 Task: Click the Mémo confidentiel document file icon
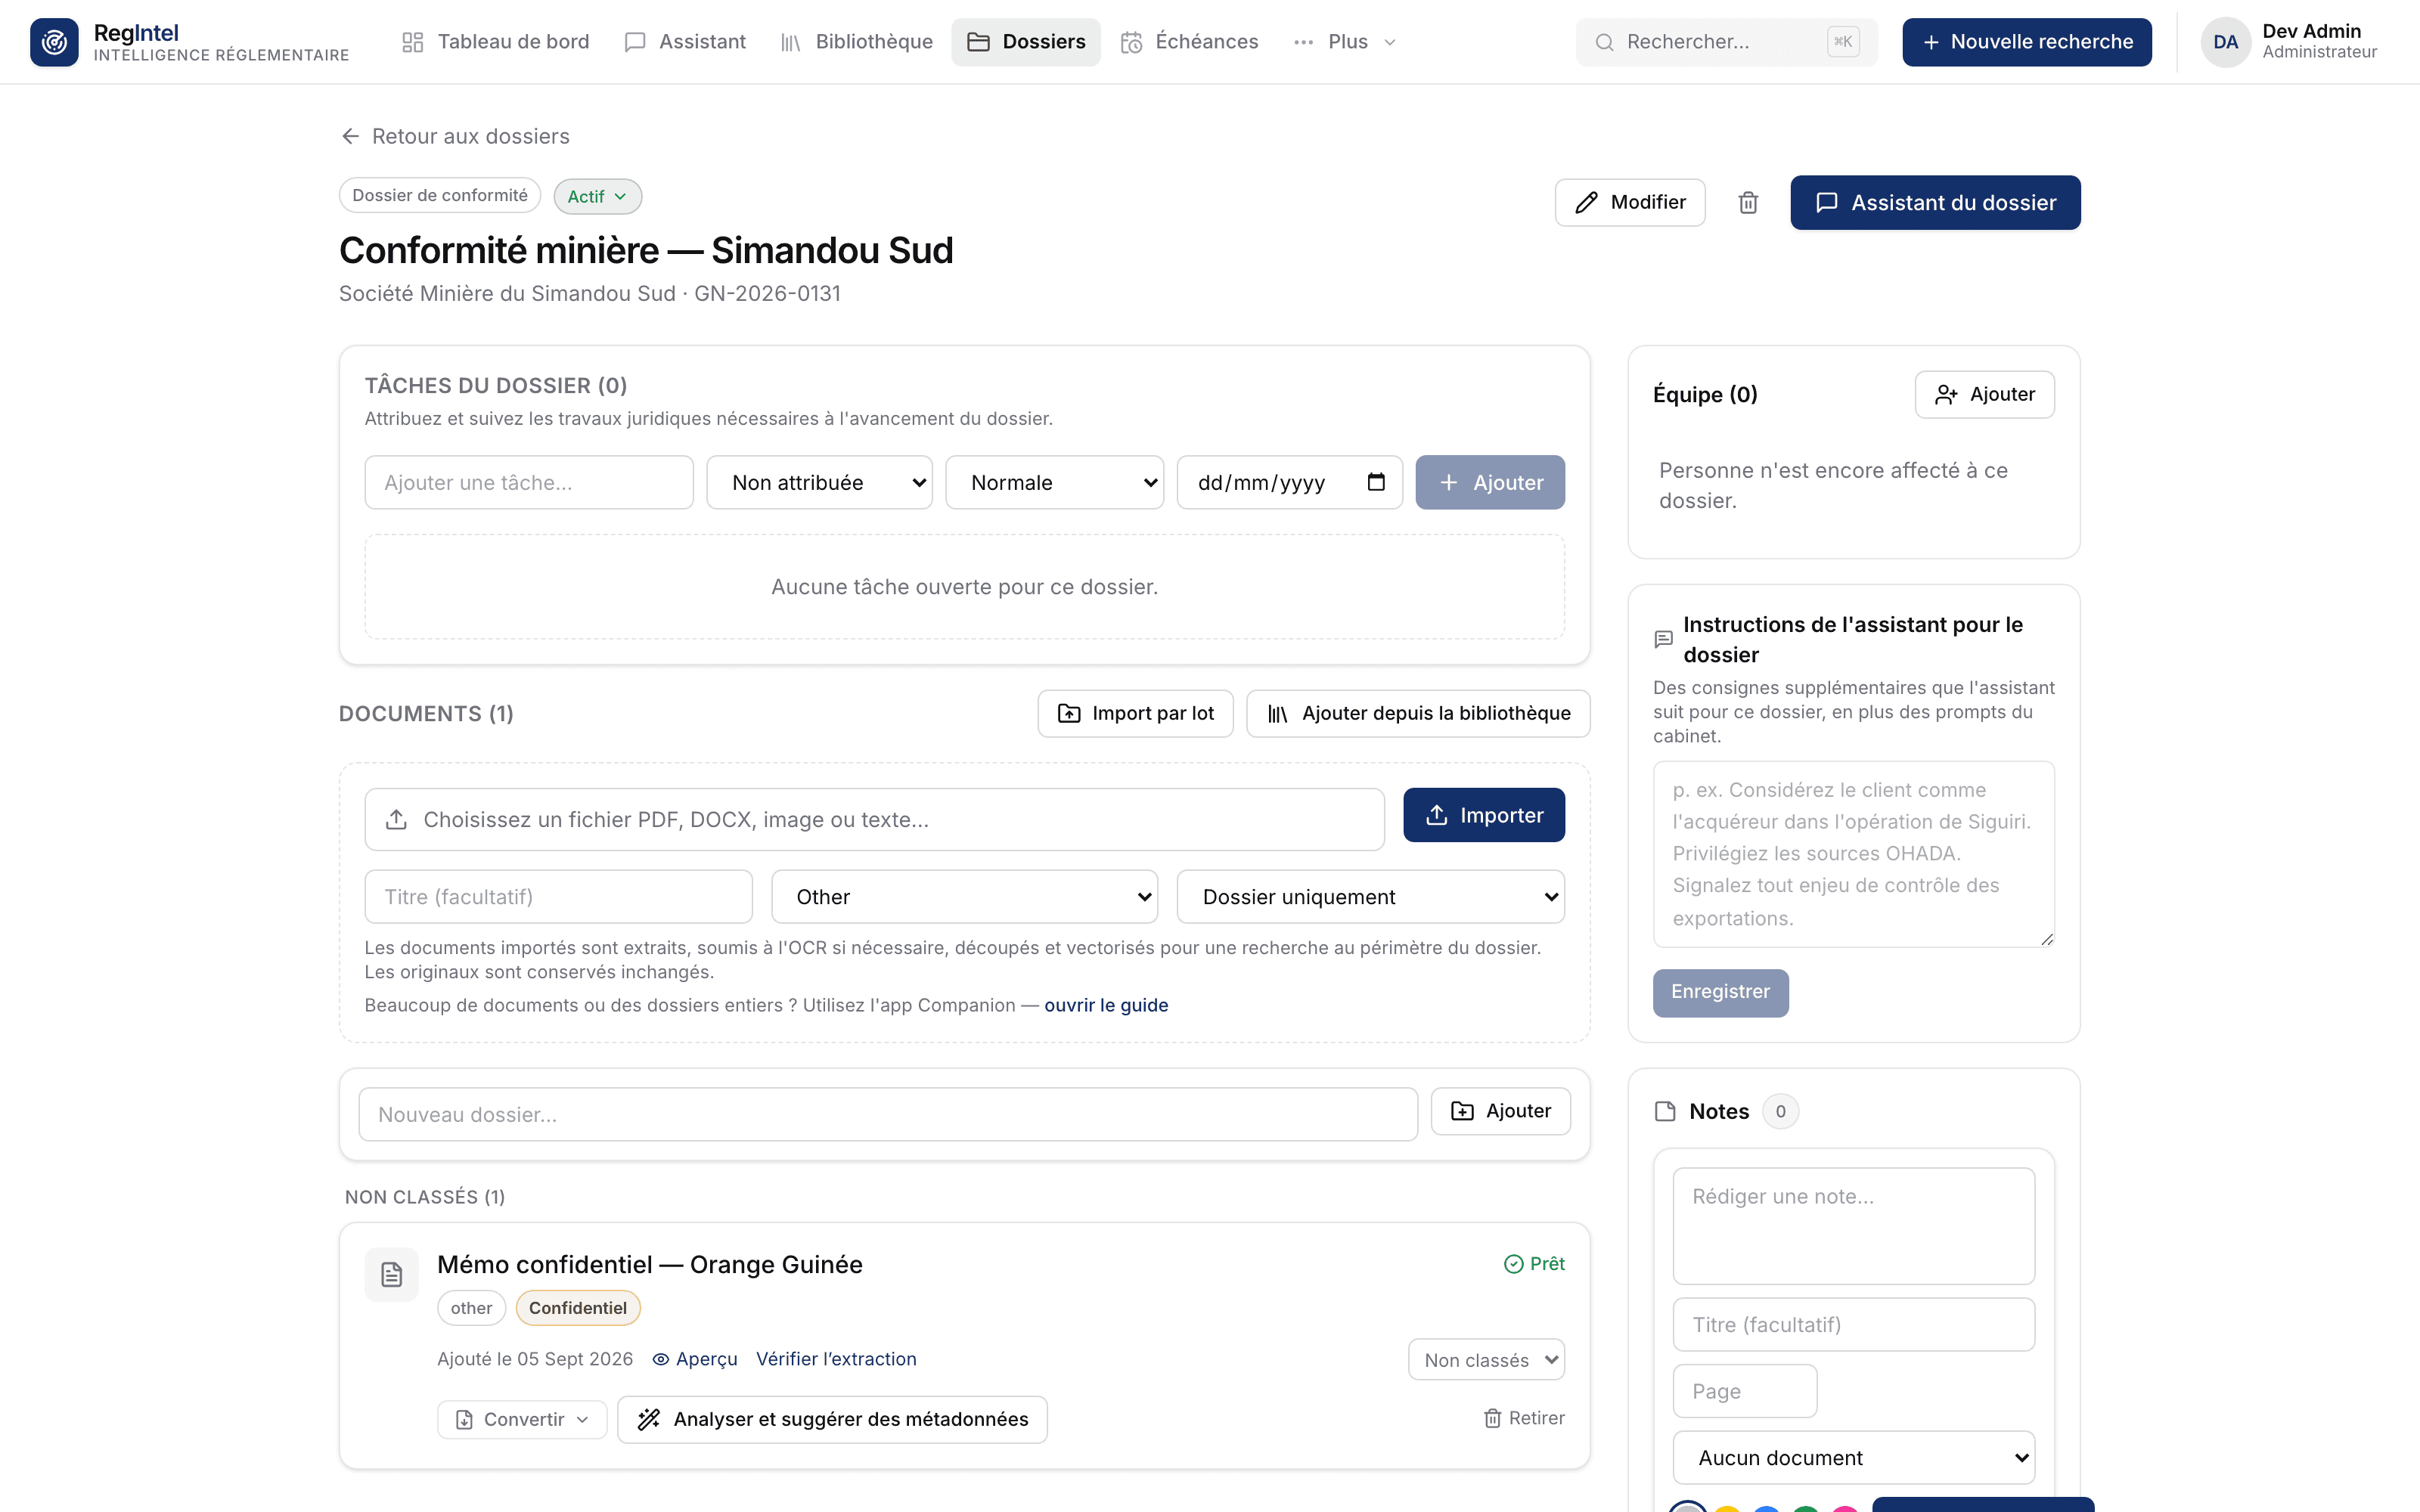[x=392, y=1274]
